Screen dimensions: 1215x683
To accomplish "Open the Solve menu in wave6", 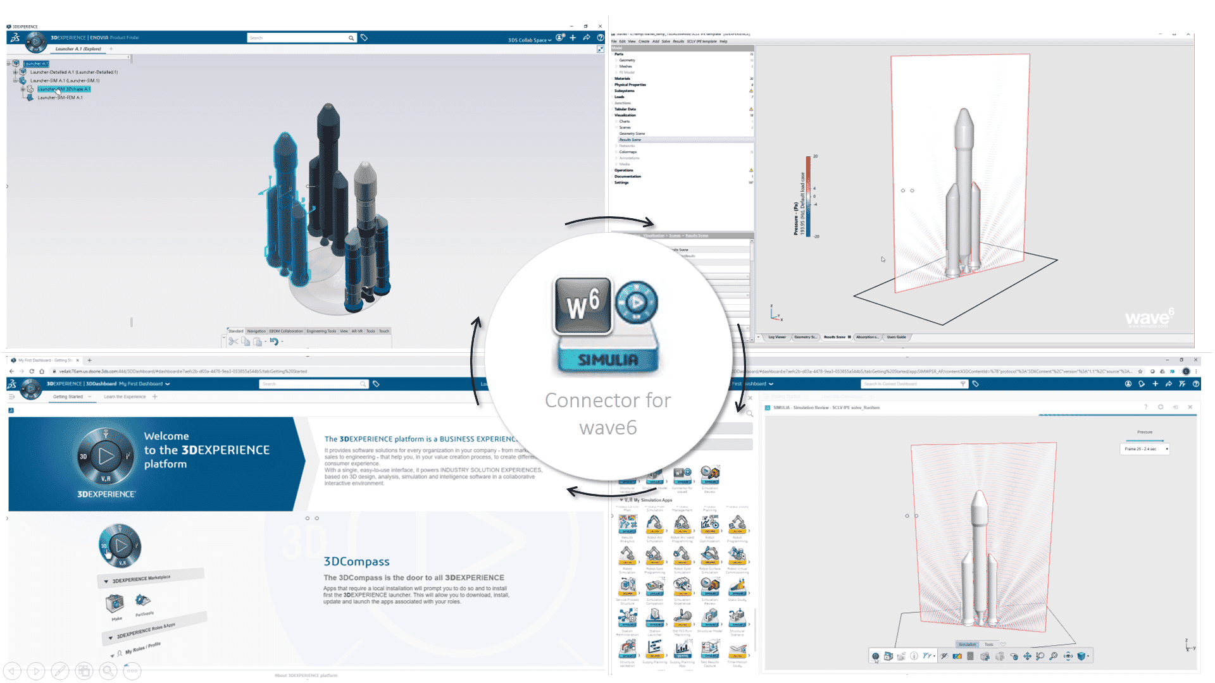I will (666, 42).
